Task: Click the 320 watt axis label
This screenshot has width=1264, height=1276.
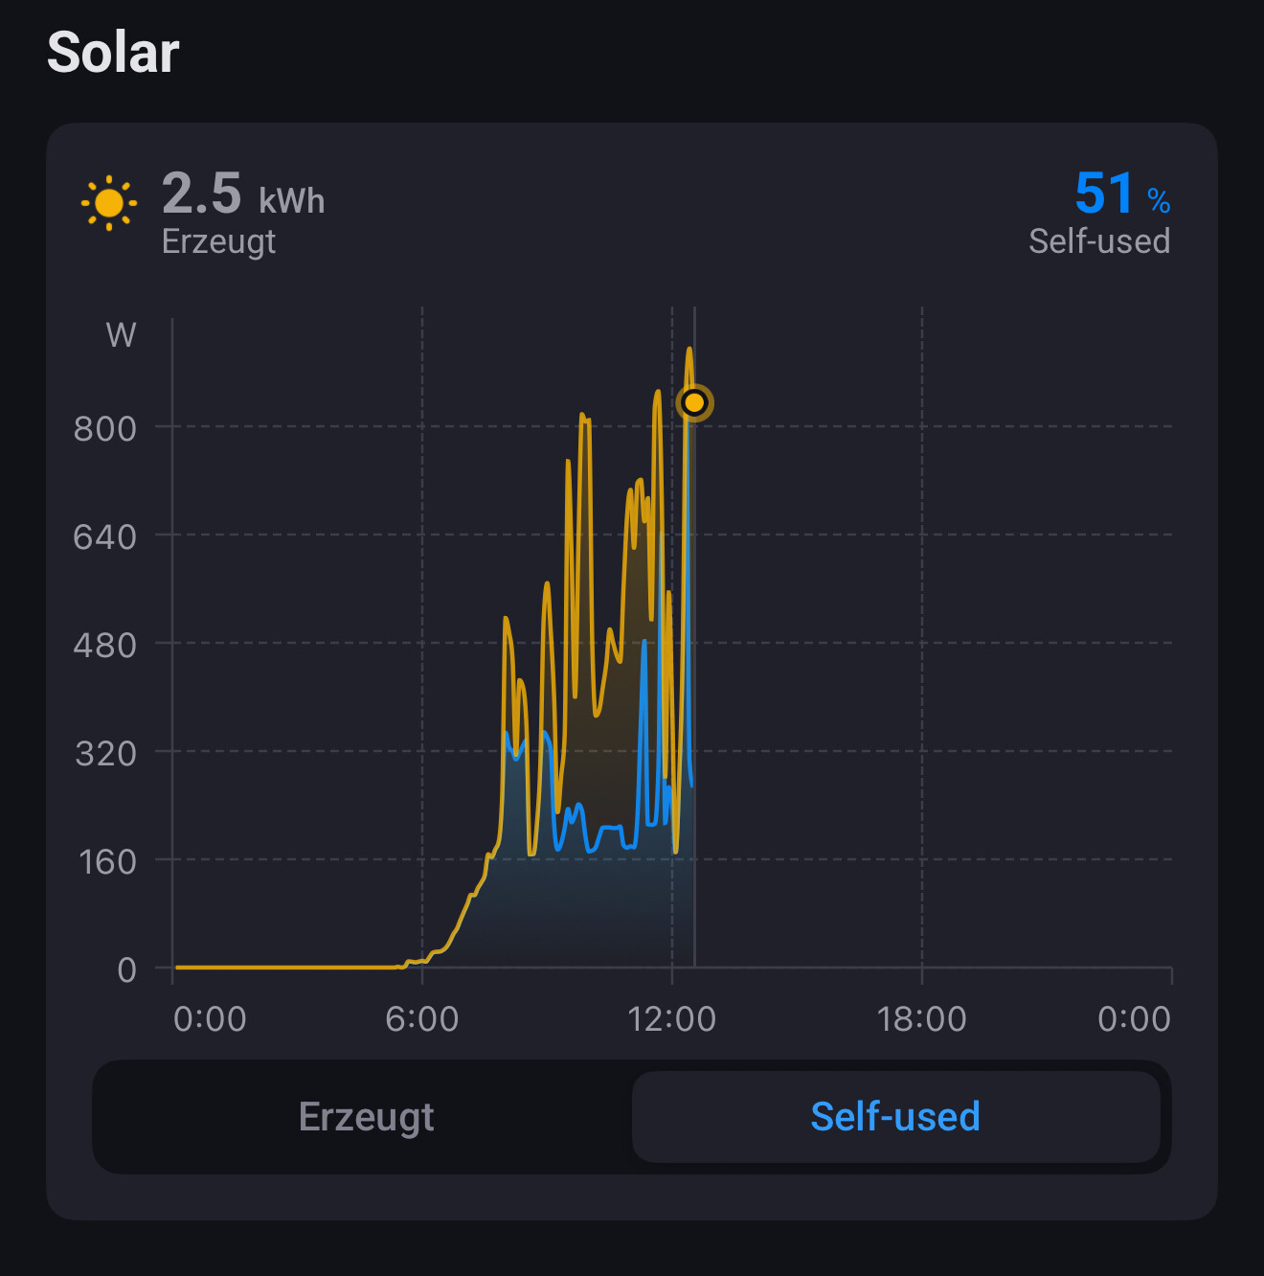Action: pos(106,754)
